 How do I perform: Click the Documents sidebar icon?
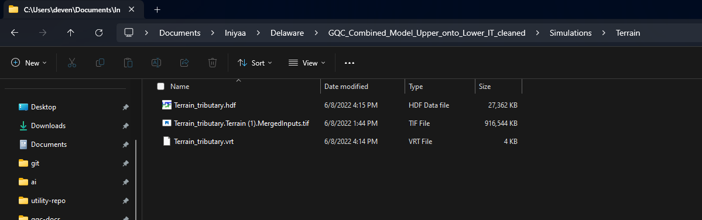click(23, 145)
